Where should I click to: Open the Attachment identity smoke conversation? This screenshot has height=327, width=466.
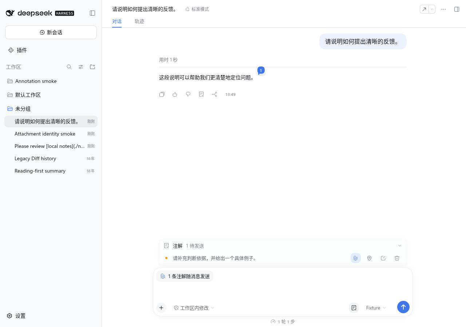point(51,134)
